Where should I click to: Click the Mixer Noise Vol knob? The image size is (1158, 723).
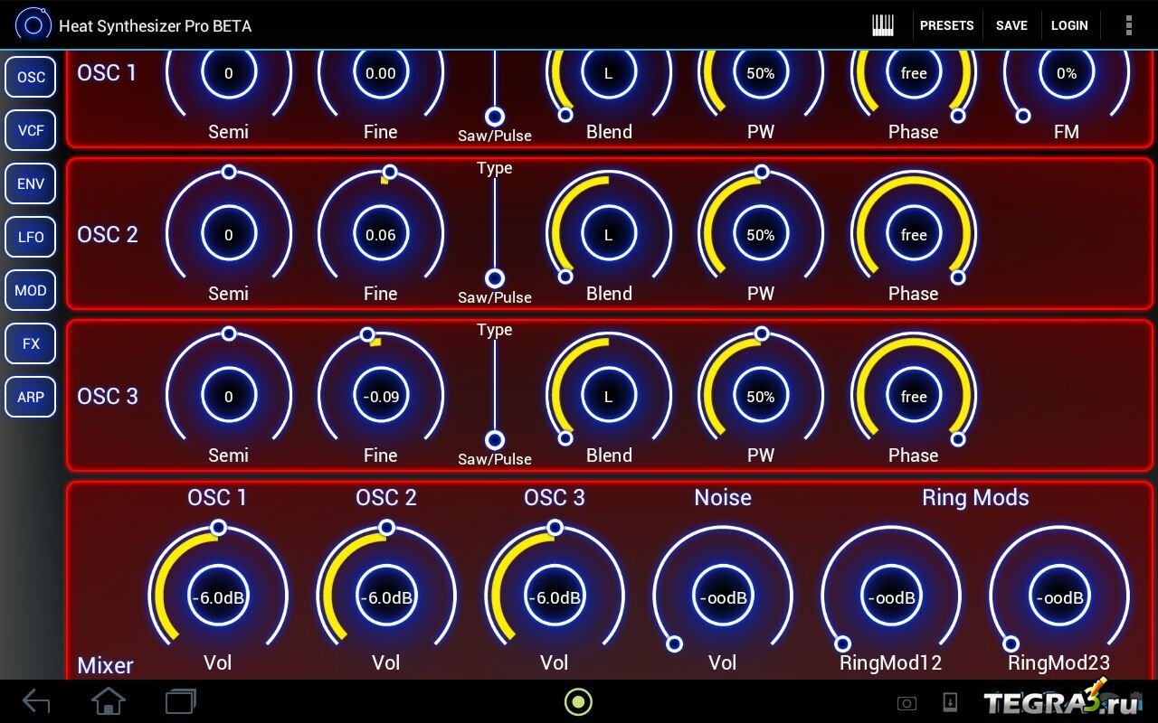[723, 596]
